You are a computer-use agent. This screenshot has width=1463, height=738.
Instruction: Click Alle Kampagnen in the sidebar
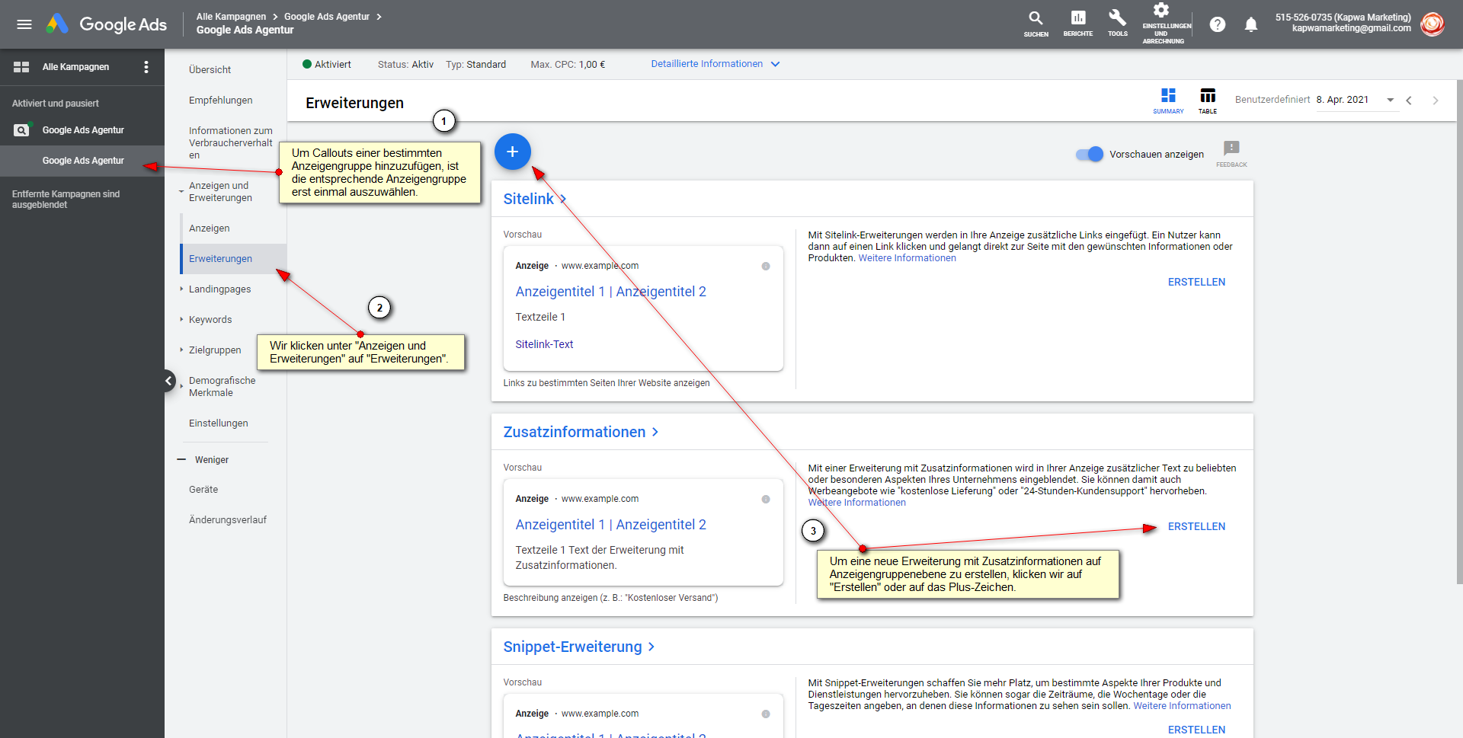(x=75, y=67)
